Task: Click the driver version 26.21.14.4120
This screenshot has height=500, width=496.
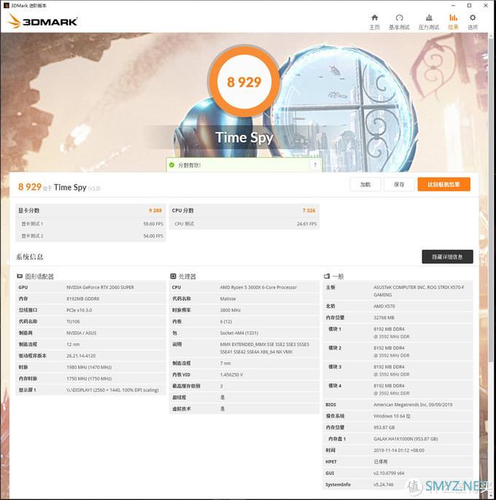Action: coord(81,355)
